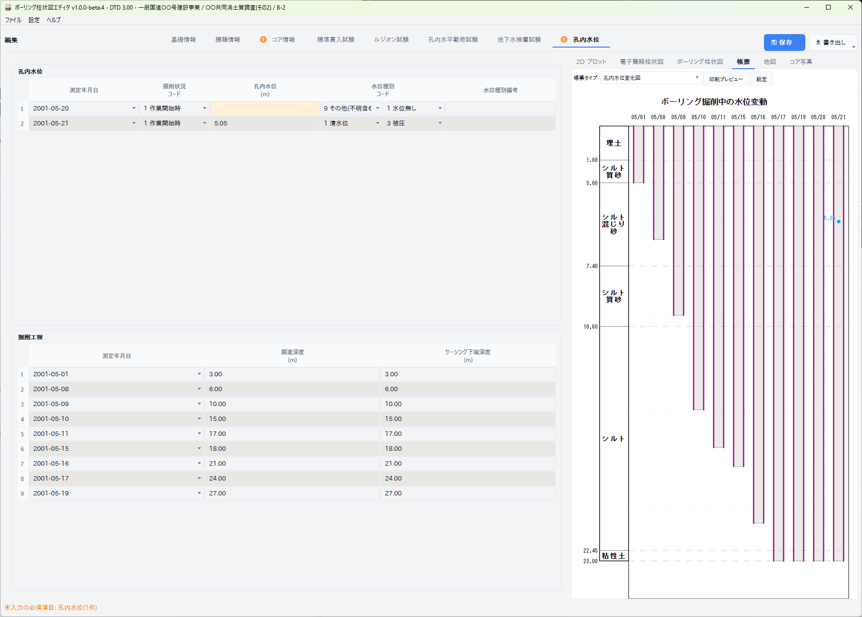Expand the 書き出し dropdown arrow
Image resolution: width=862 pixels, height=617 pixels.
coord(853,47)
